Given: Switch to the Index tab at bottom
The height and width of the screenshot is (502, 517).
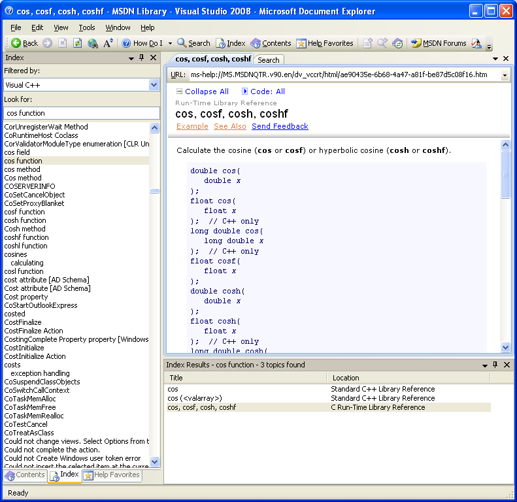Looking at the screenshot, I should [x=65, y=475].
